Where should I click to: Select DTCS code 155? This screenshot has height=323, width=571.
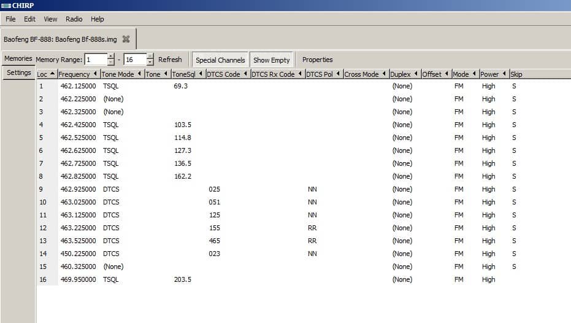(215, 228)
